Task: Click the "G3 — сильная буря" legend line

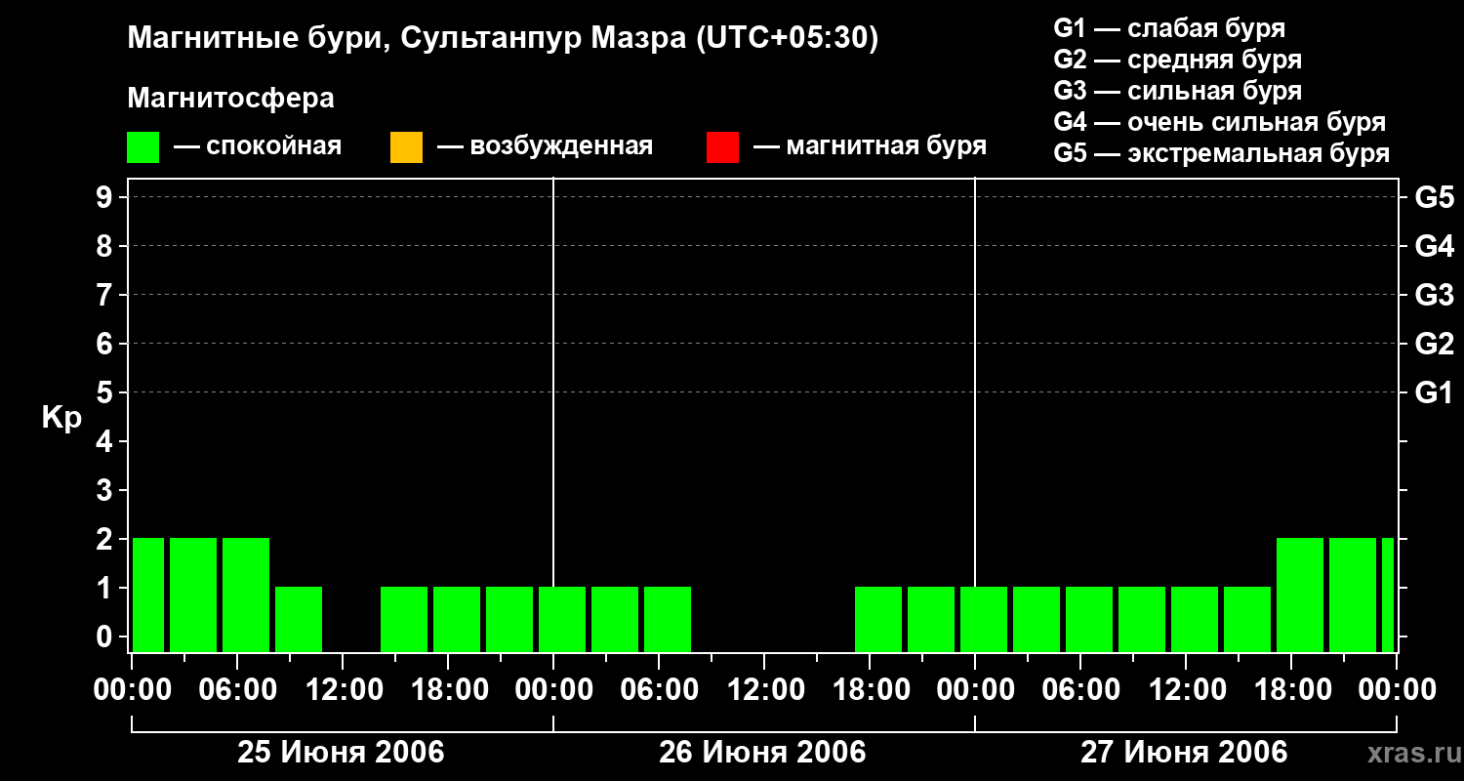Action: pyautogui.click(x=1178, y=91)
